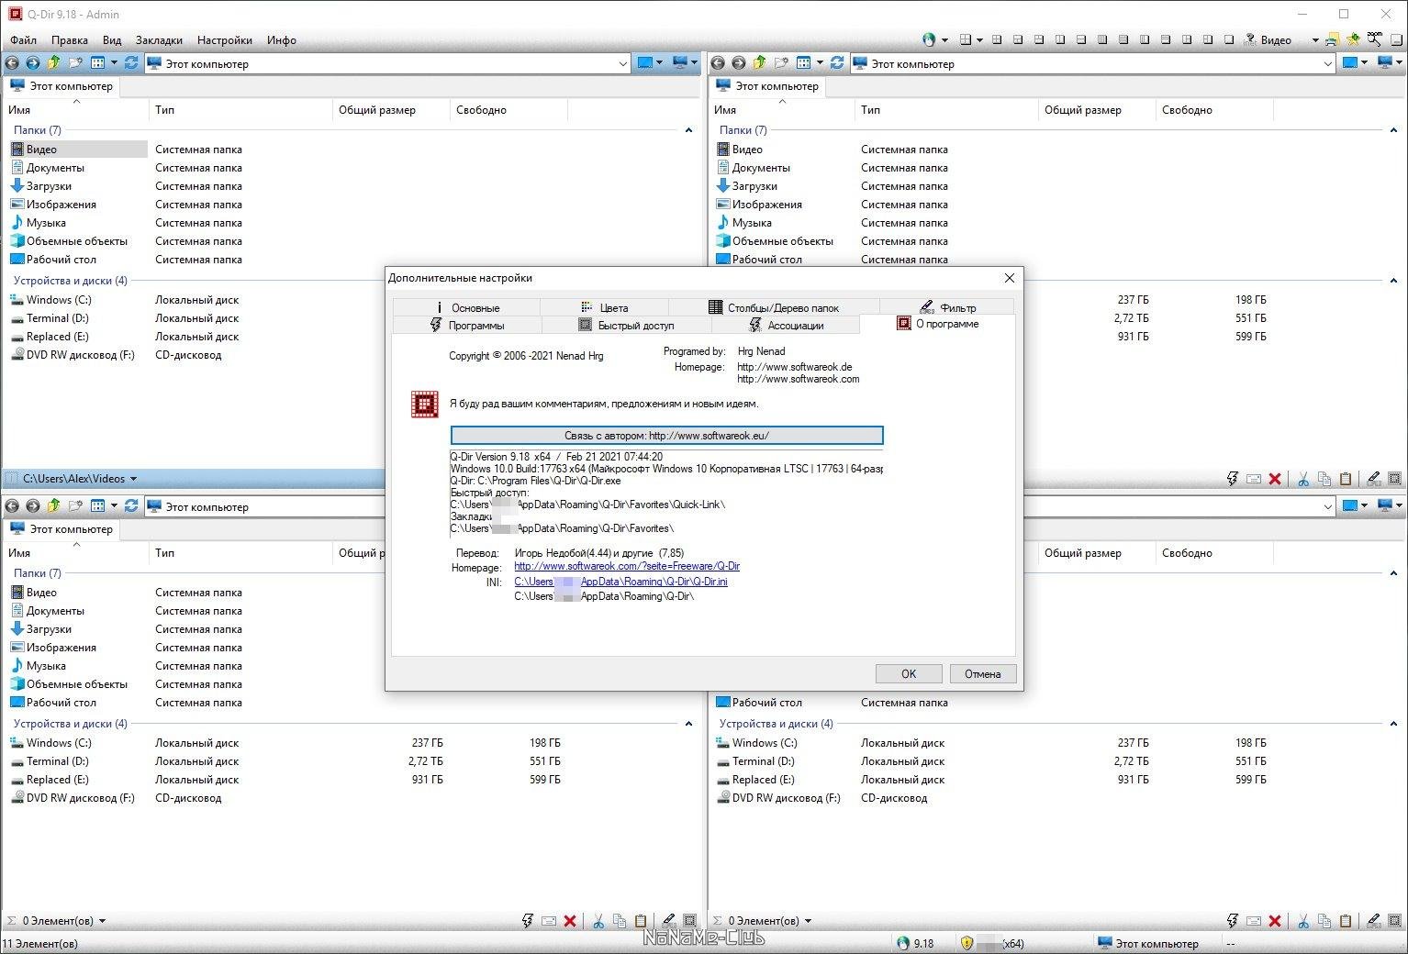Click the refresh icon in top-left pane
Viewport: 1408px width, 954px height.
pos(131,63)
